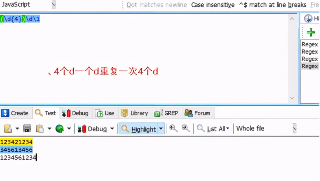
Task: Expand the globe dropdown arrow
Action: tap(69, 129)
